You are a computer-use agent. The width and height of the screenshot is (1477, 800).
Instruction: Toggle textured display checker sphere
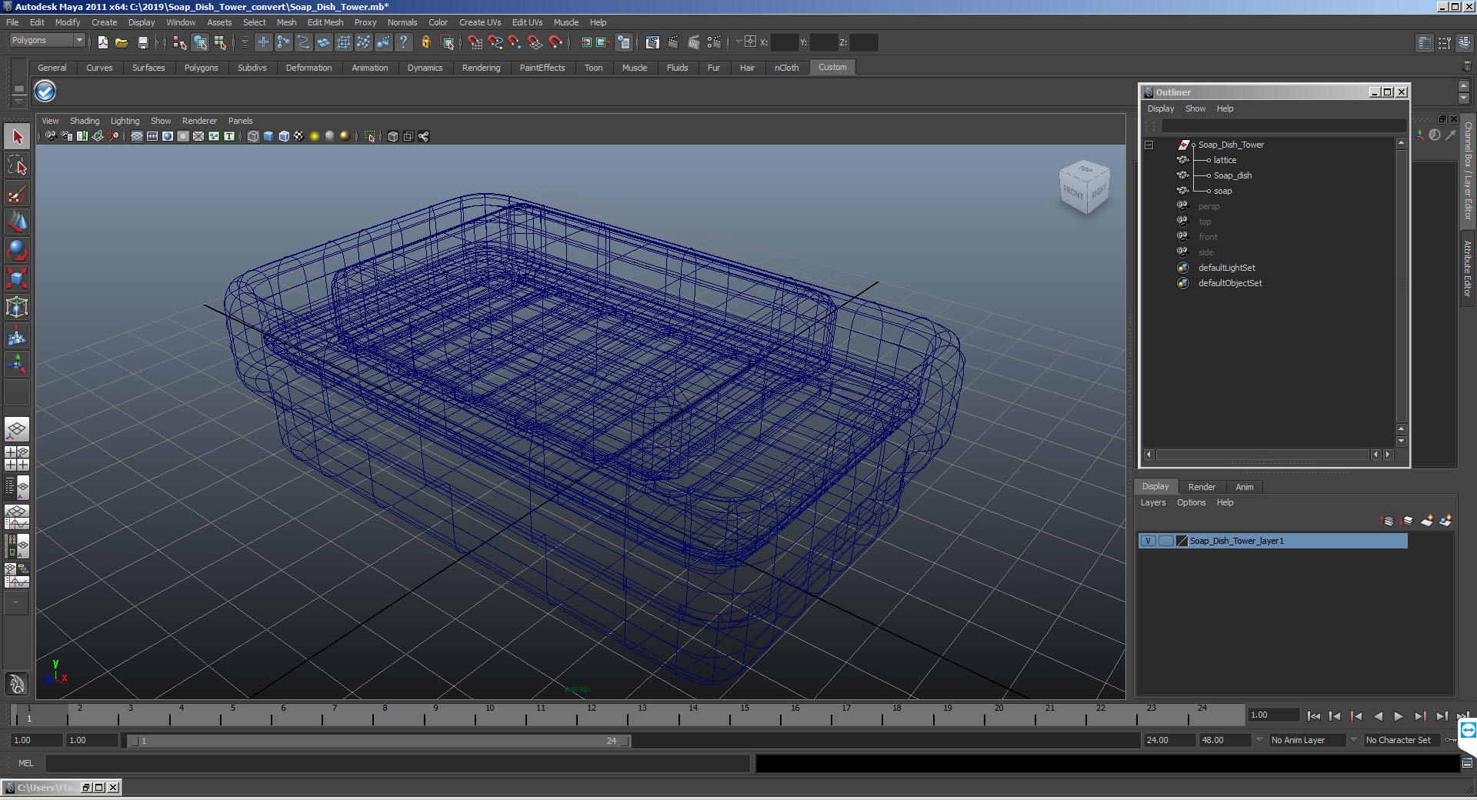click(x=299, y=136)
